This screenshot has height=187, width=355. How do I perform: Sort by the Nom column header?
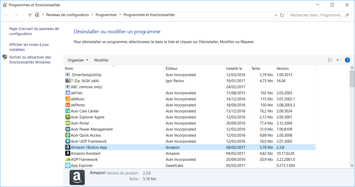click(113, 69)
